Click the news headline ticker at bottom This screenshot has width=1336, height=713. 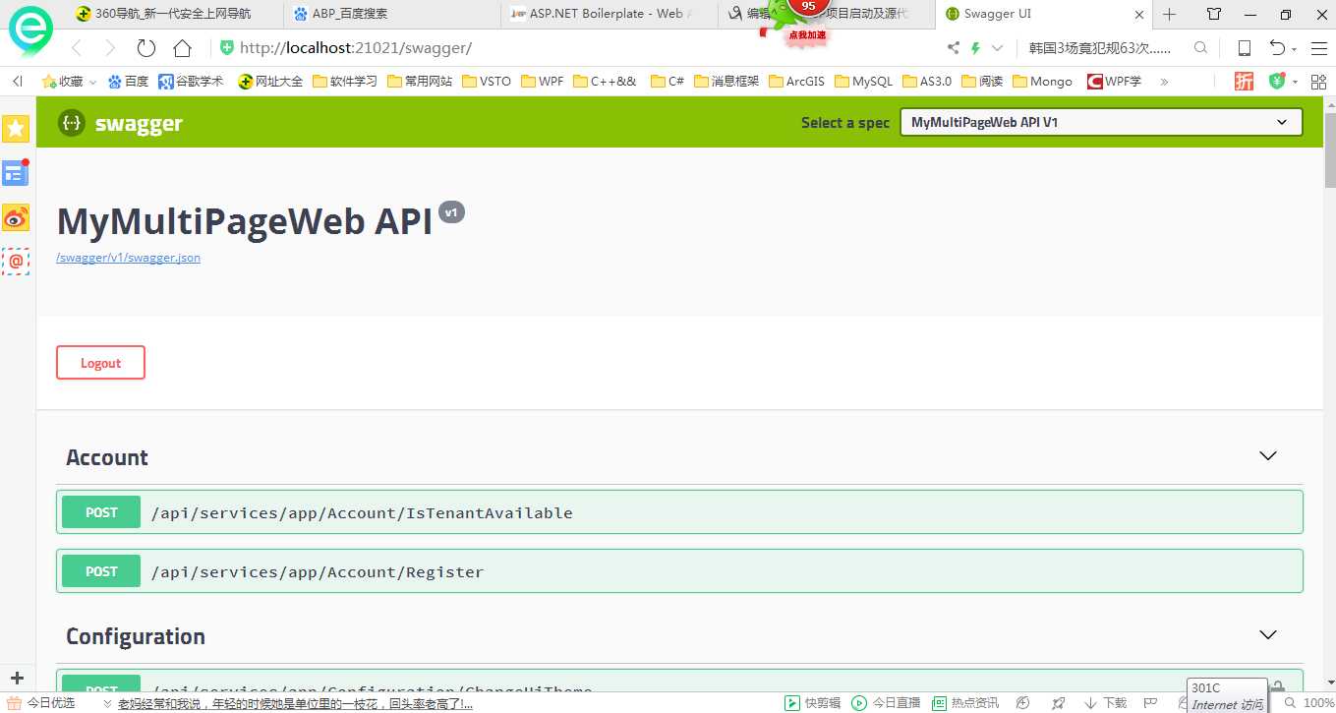click(295, 703)
